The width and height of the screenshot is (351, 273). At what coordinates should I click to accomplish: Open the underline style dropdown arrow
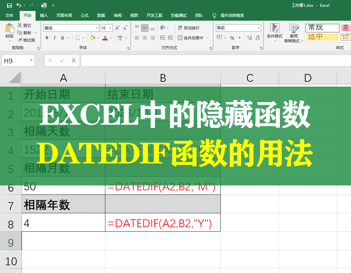(x=69, y=38)
